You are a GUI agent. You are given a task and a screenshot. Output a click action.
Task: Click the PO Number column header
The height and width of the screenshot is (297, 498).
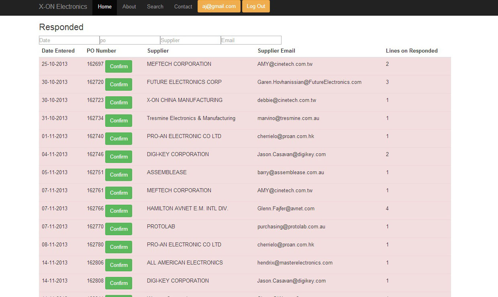pyautogui.click(x=101, y=51)
